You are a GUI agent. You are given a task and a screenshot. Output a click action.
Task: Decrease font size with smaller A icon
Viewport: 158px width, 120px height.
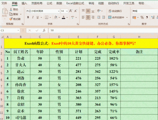point(76,11)
